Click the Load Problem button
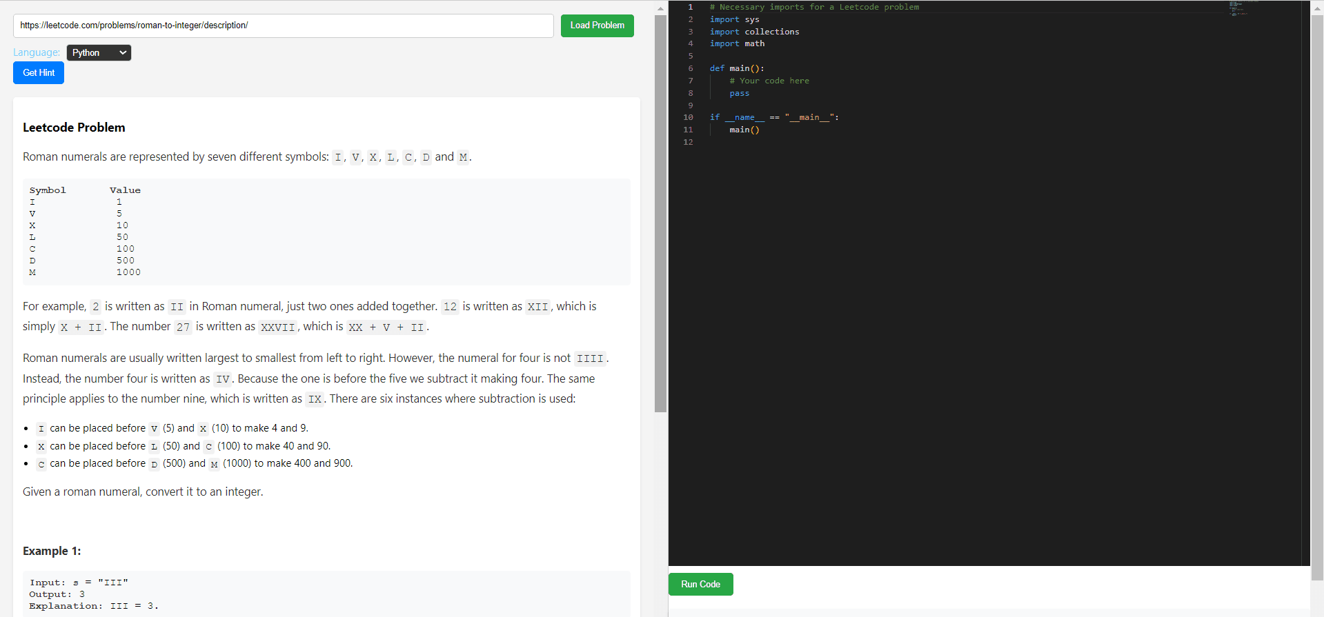This screenshot has width=1324, height=617. [597, 26]
